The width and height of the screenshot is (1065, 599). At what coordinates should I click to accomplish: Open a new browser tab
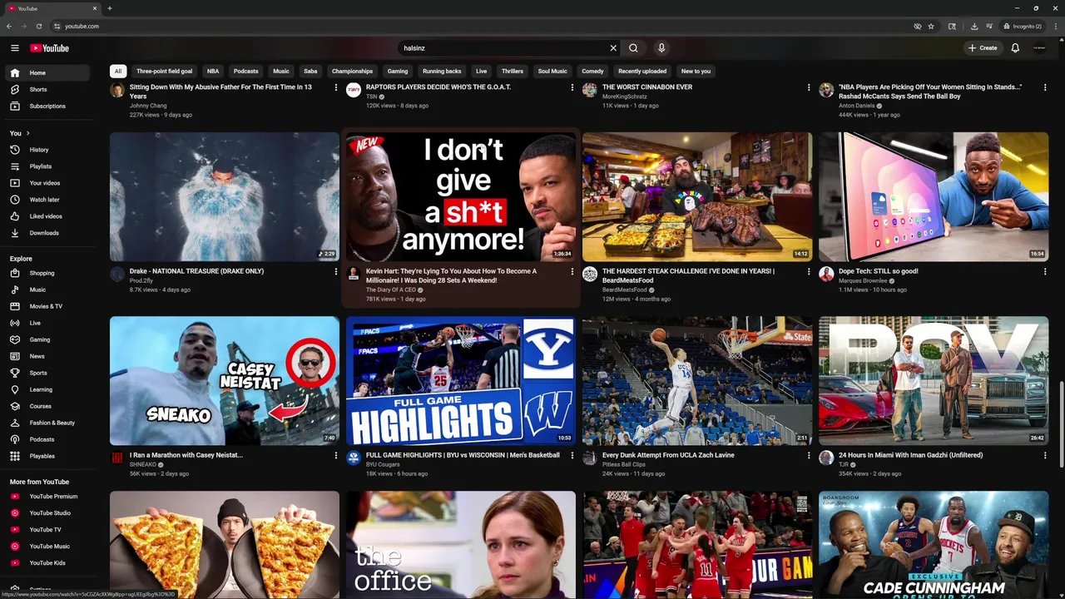109,8
